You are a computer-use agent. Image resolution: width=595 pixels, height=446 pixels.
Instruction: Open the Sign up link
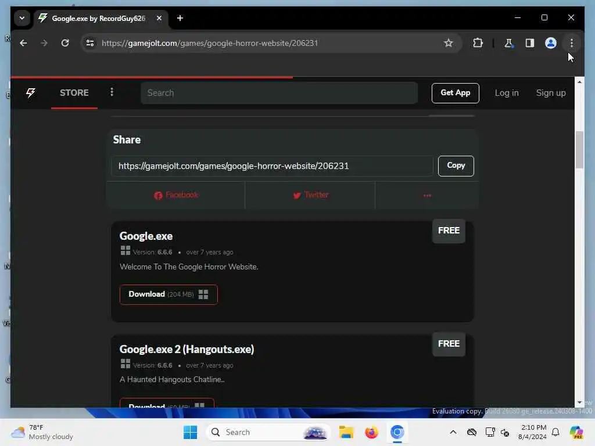[x=551, y=93]
